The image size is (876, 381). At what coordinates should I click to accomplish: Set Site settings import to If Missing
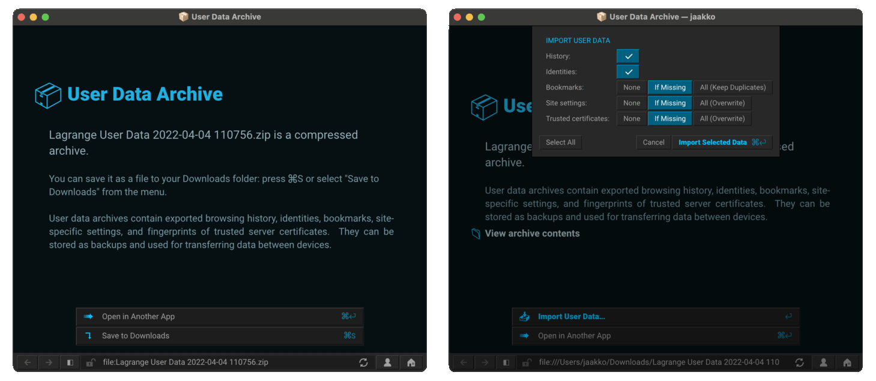coord(670,103)
